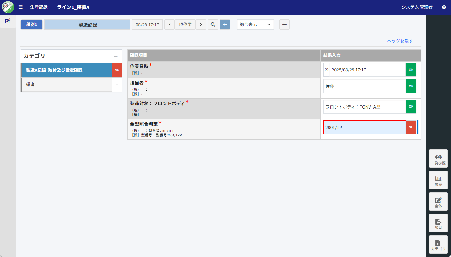Image resolution: width=451 pixels, height=257 pixels.
Task: Open the 総合表示 dropdown
Action: coord(255,25)
